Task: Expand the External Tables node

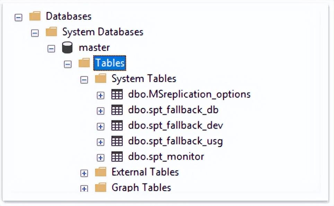Action: point(84,173)
